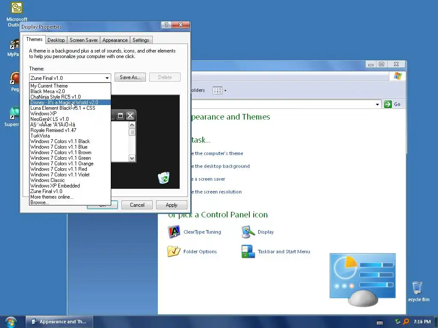Select Windows 7 Colors v1.1 Red
Image resolution: width=438 pixels, height=328 pixels.
point(70,169)
